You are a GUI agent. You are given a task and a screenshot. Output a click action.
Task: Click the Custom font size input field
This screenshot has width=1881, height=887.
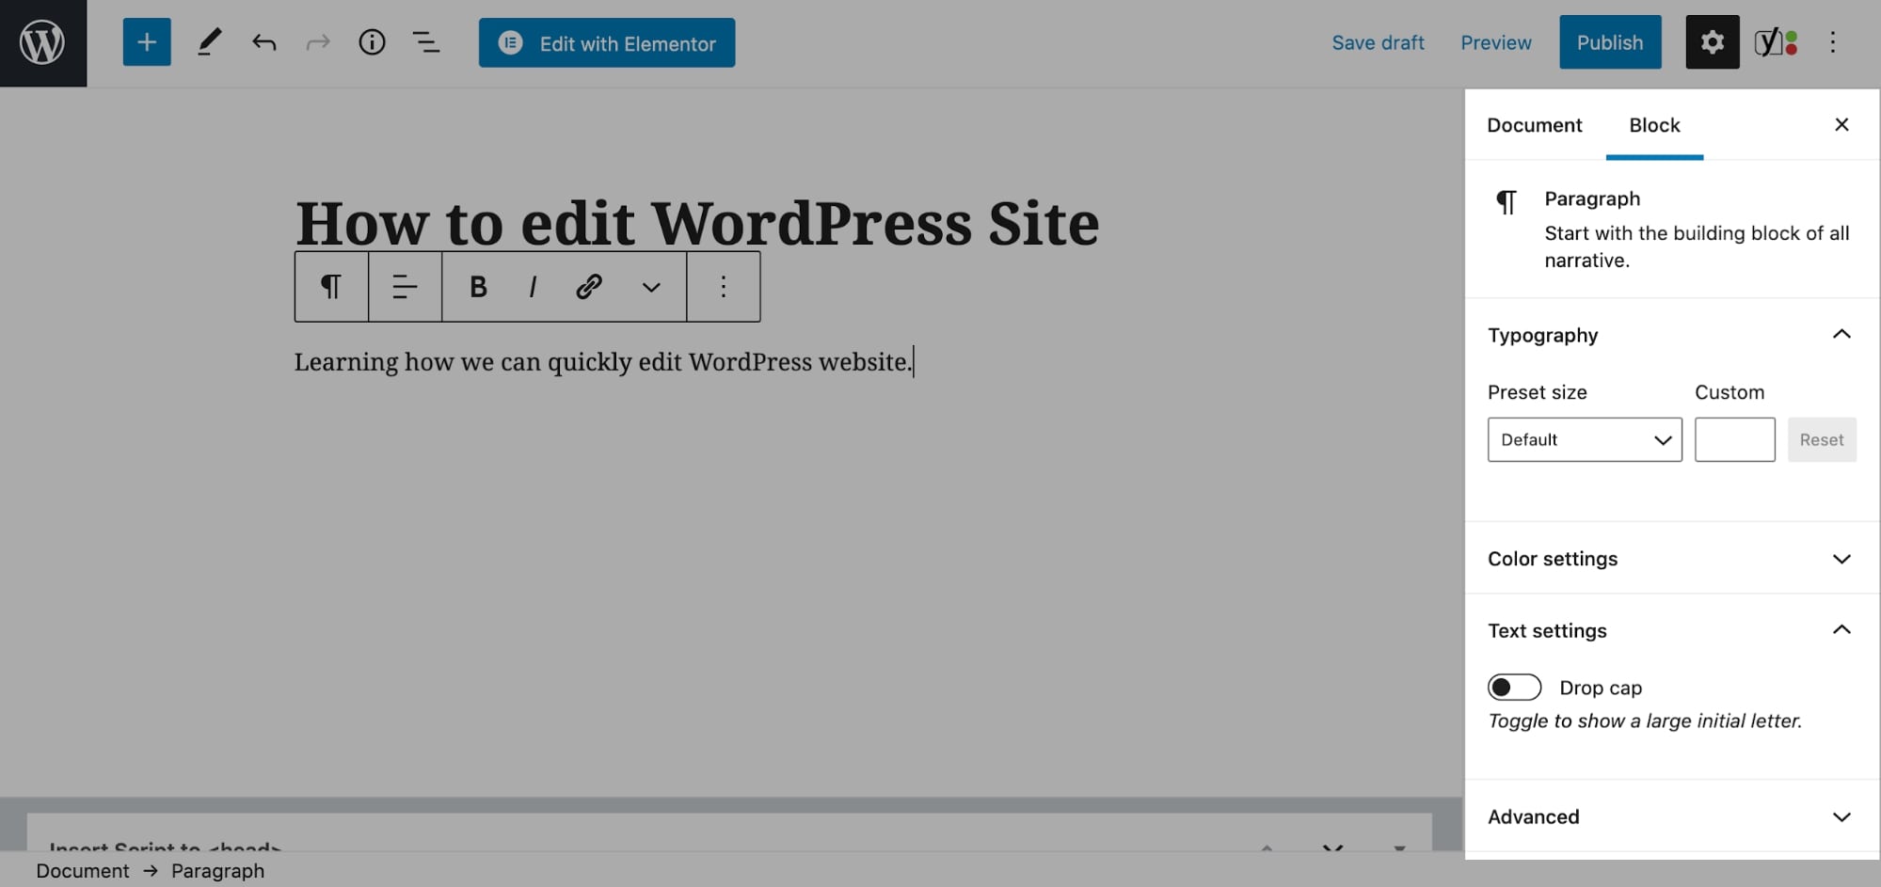tap(1734, 439)
